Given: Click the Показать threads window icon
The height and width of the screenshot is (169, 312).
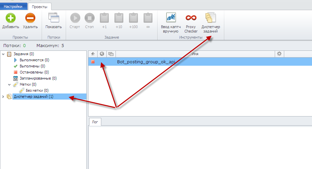Looking at the screenshot, I should click(x=54, y=18).
